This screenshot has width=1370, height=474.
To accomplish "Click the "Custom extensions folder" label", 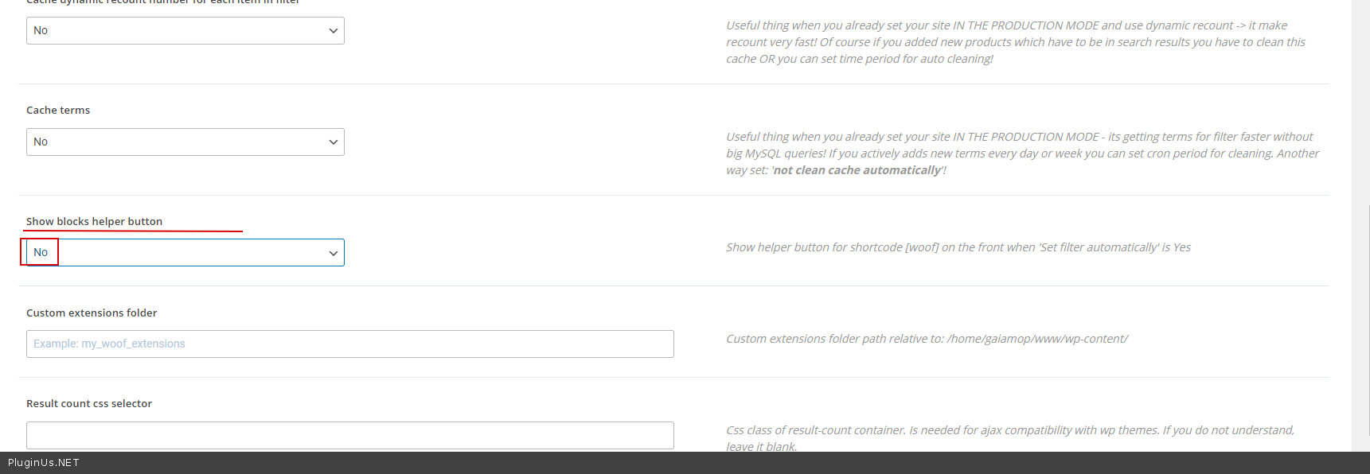I will click(x=92, y=313).
